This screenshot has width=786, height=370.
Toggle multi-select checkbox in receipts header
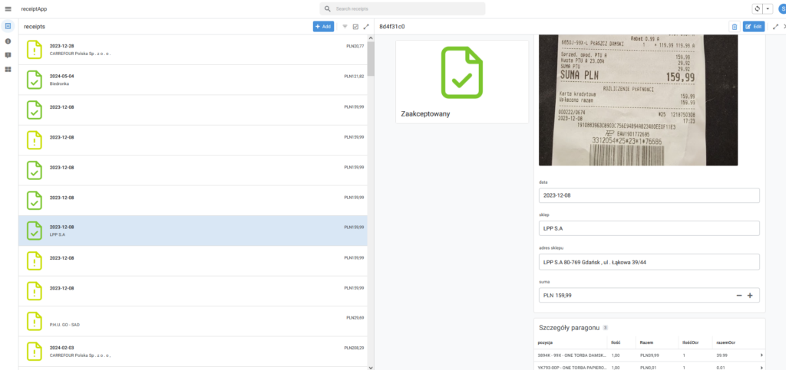[x=355, y=26]
